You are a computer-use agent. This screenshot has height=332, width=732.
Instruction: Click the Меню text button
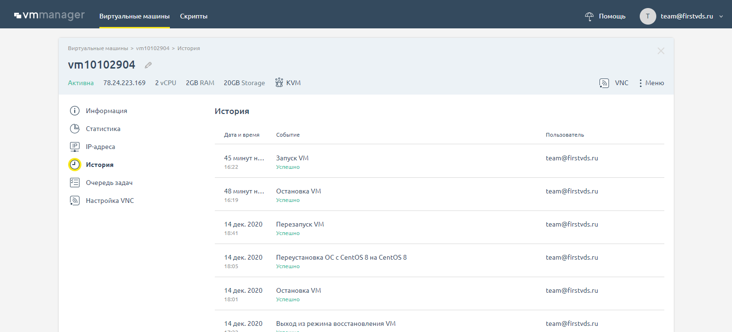[x=655, y=83]
